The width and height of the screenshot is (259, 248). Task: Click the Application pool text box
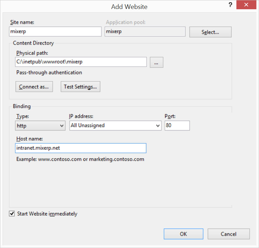click(x=145, y=31)
